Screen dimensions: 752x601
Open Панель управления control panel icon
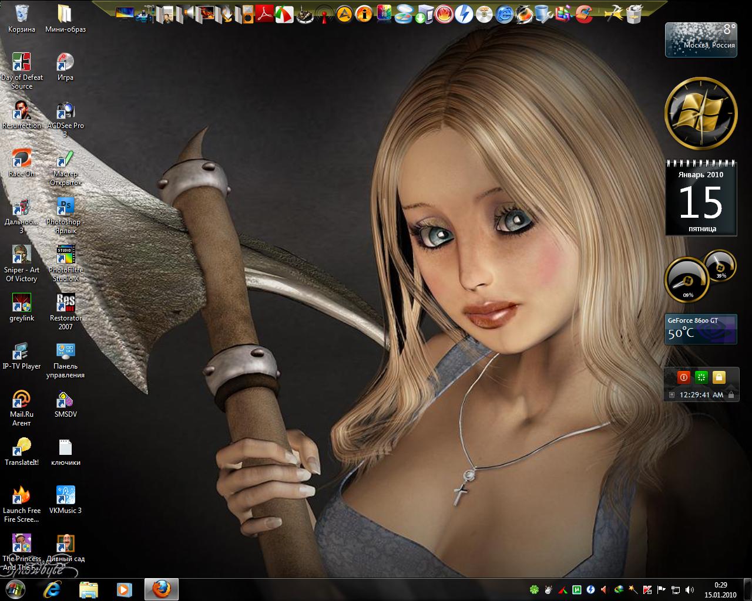(x=65, y=360)
